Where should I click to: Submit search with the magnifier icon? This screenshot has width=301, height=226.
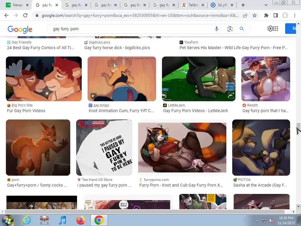(242, 29)
